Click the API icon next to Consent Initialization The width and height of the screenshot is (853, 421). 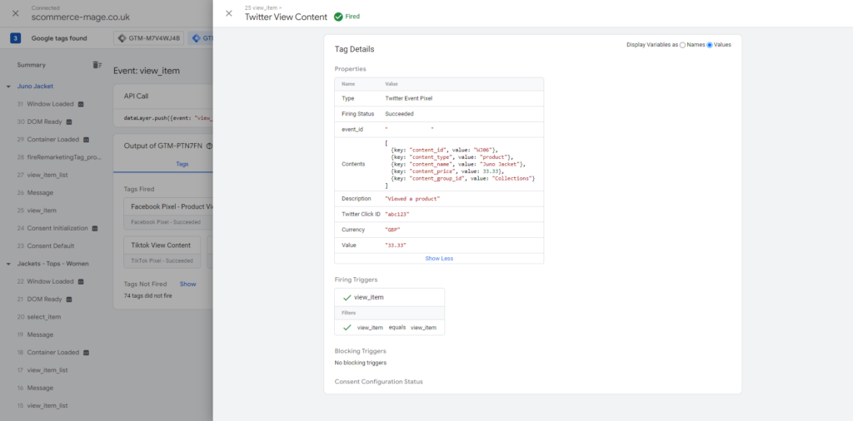pos(95,228)
